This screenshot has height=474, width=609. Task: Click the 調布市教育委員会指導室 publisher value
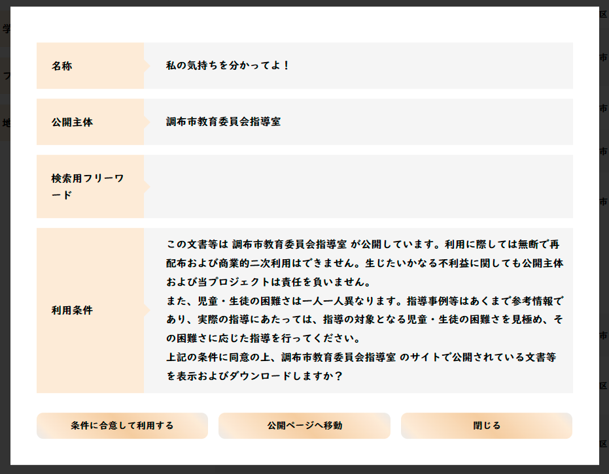[223, 121]
